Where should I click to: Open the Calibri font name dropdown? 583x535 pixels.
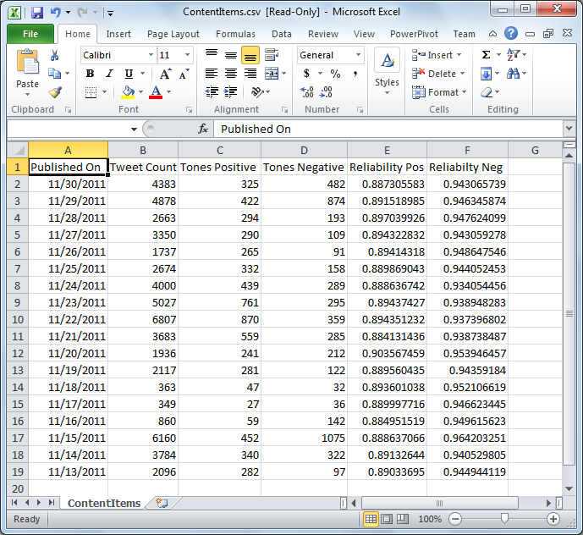pos(151,55)
